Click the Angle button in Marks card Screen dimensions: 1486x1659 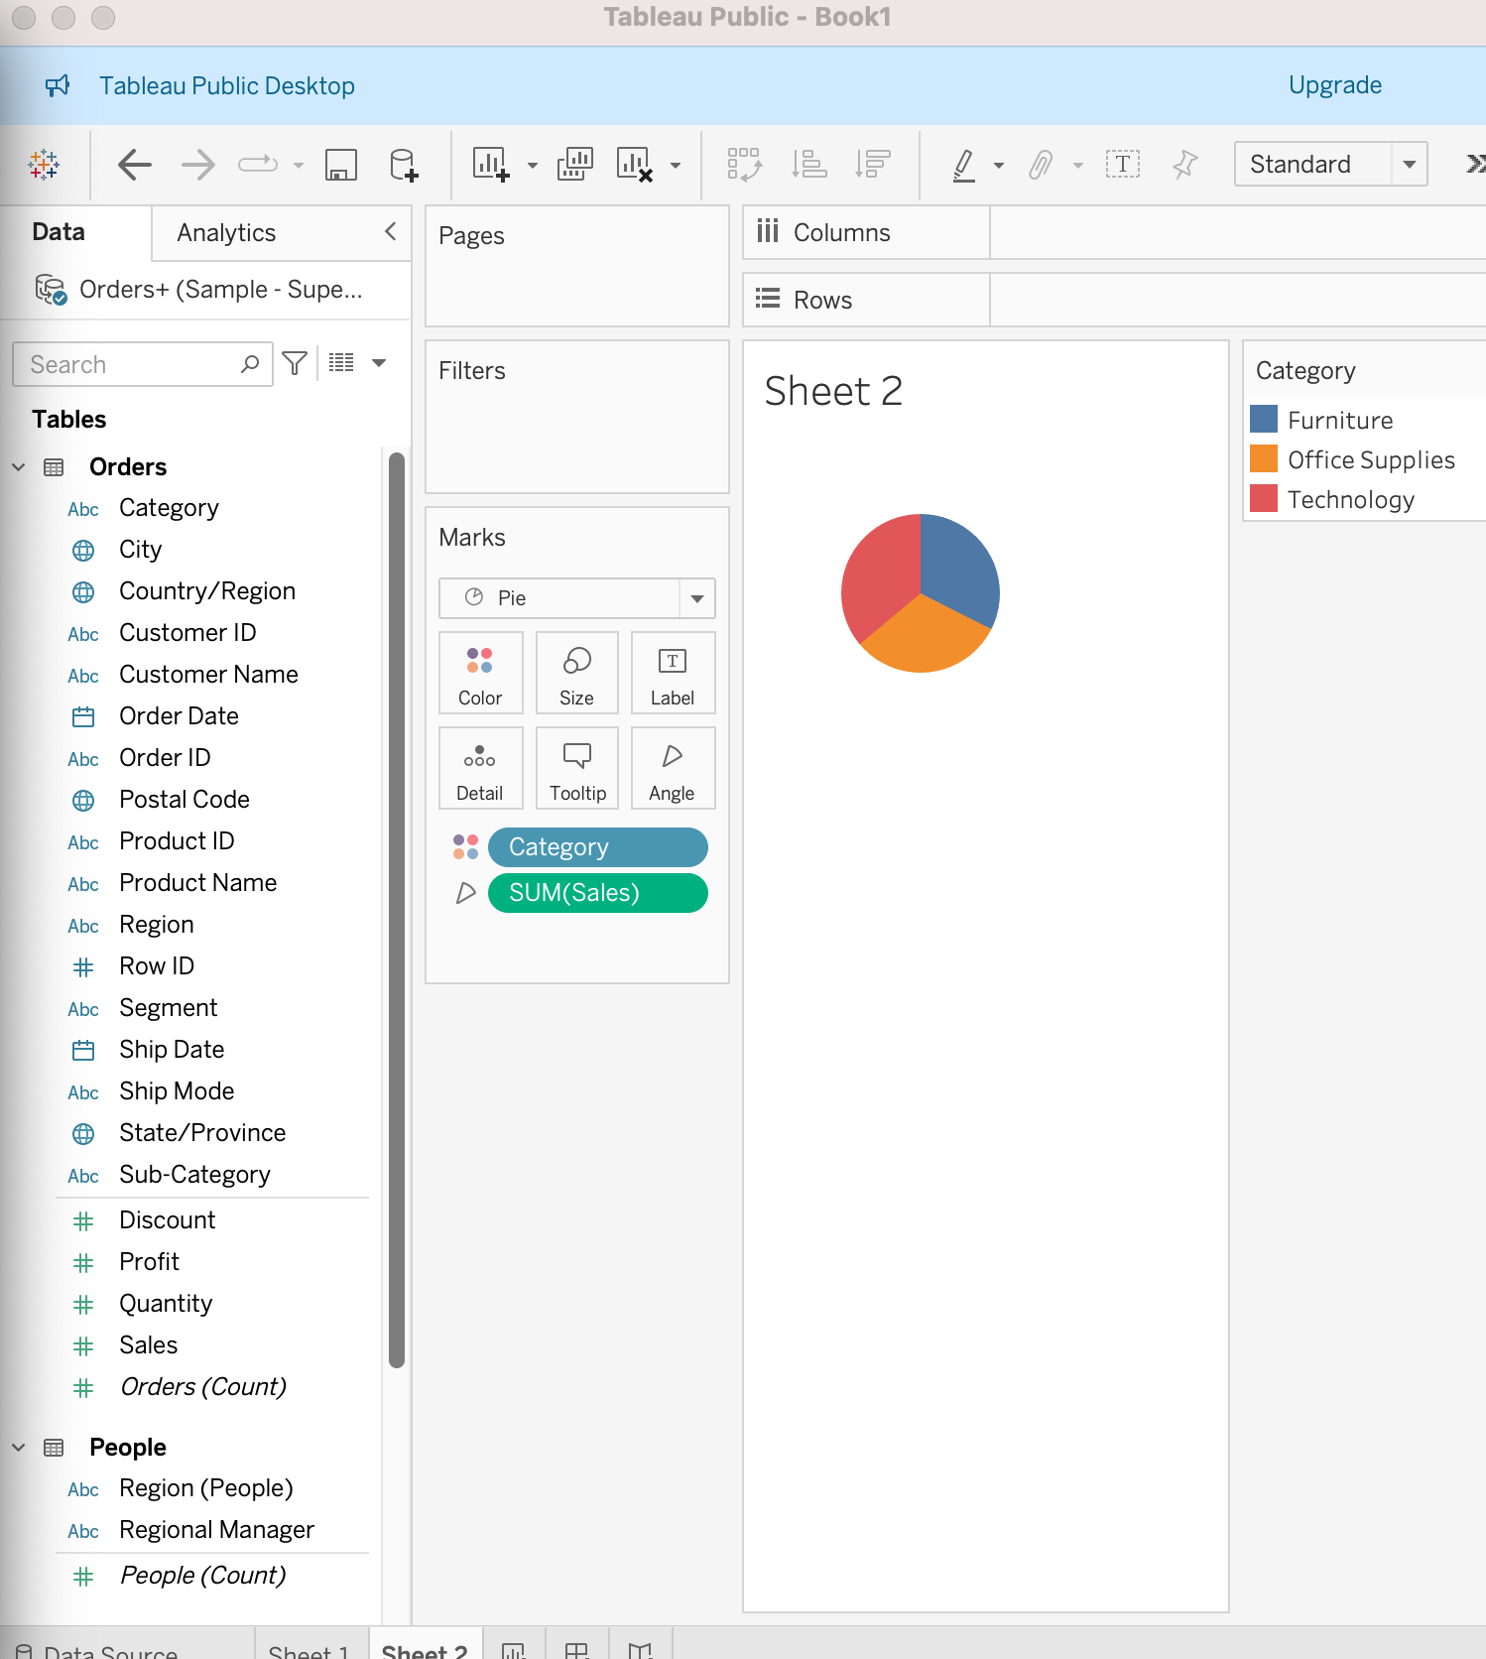pos(673,768)
